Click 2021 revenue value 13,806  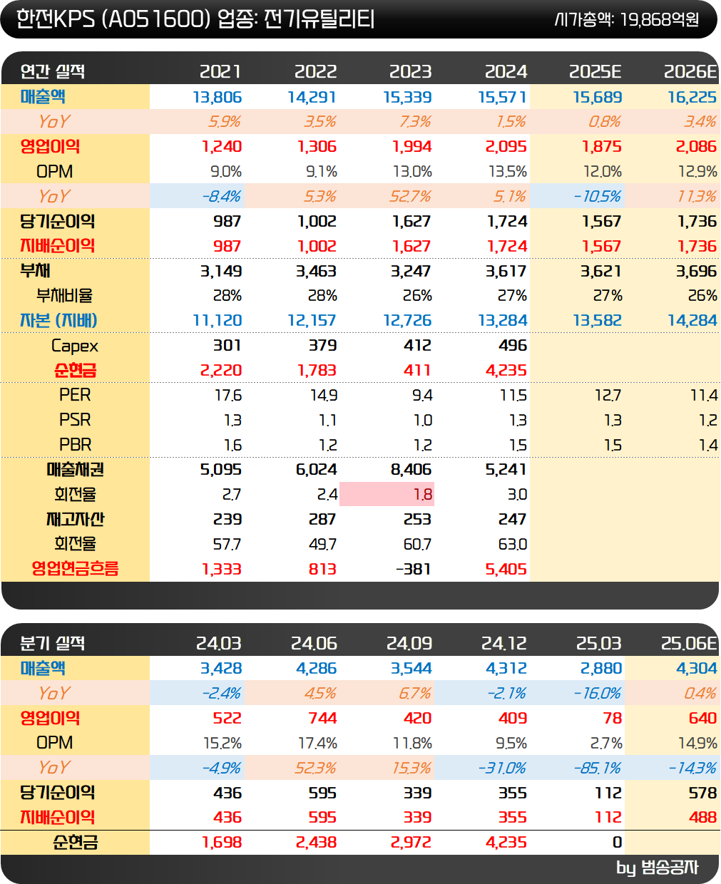click(218, 97)
